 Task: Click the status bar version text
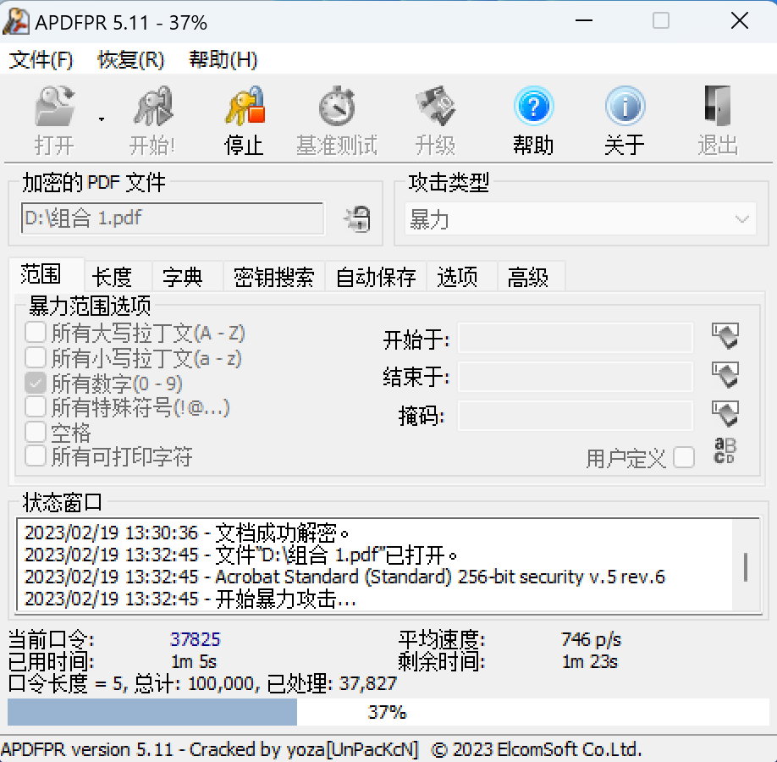point(321,749)
